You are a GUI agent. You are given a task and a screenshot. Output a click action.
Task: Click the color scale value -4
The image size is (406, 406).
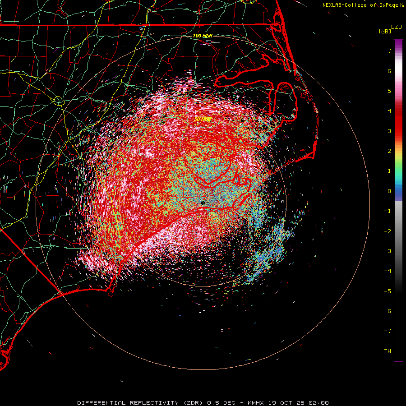[388, 271]
